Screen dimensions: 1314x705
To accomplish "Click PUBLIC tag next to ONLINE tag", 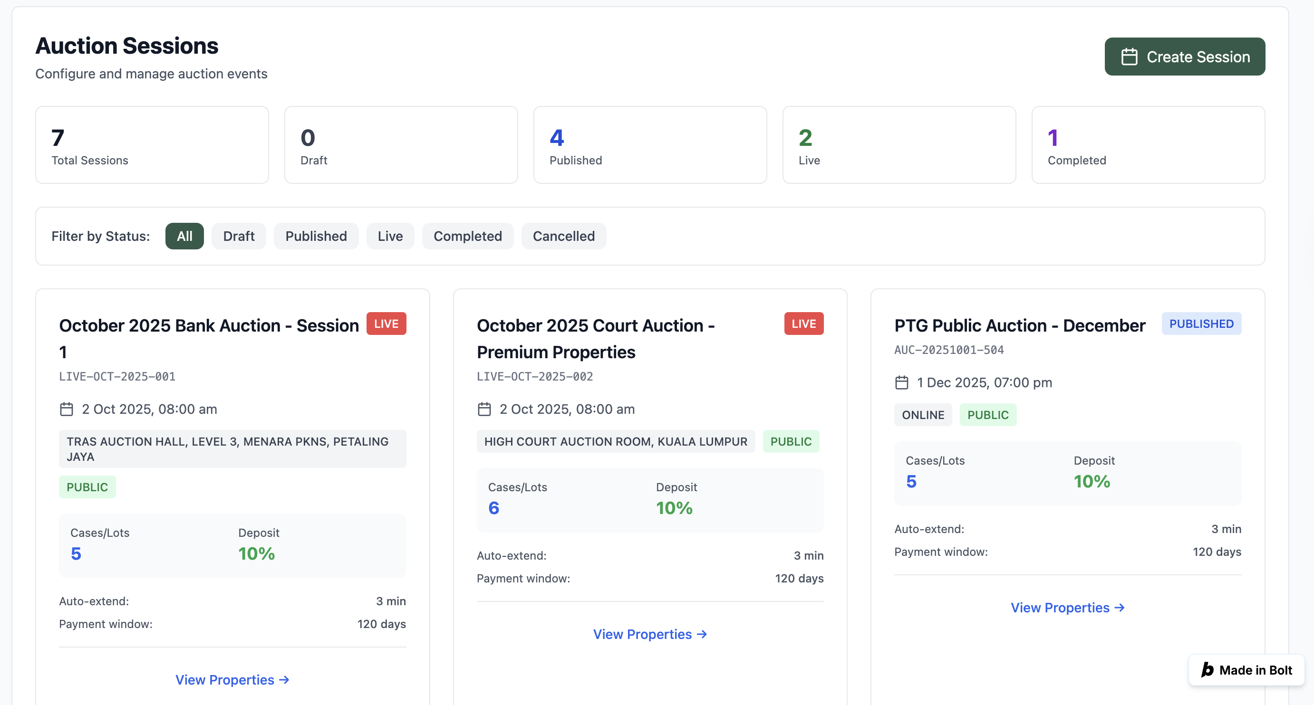I will point(987,415).
